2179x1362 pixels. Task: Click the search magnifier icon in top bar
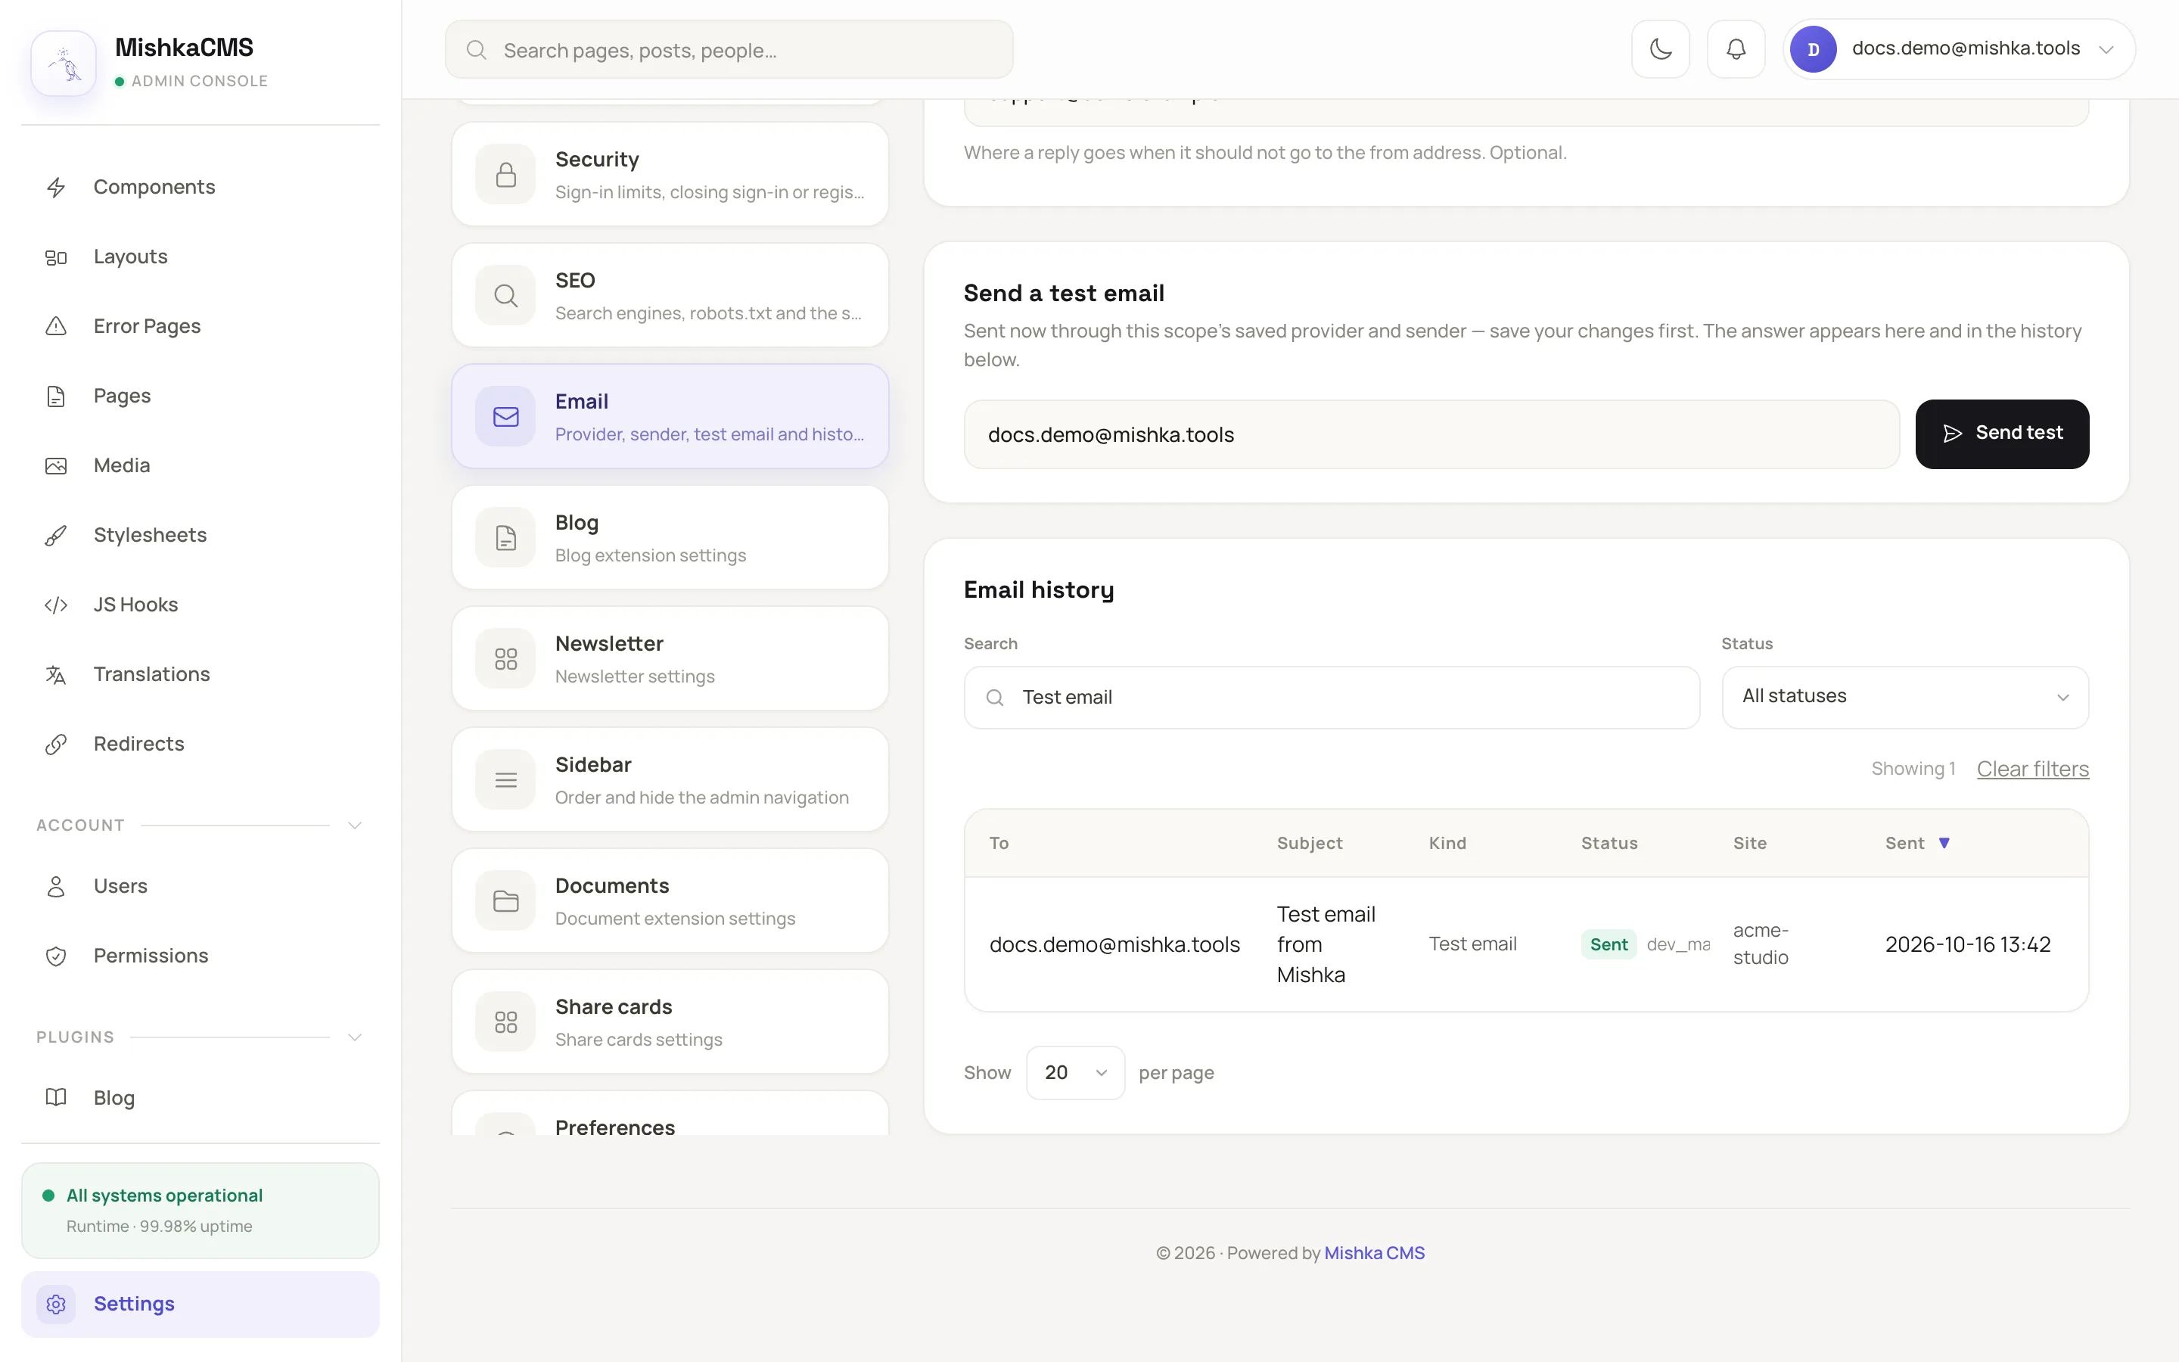(477, 49)
